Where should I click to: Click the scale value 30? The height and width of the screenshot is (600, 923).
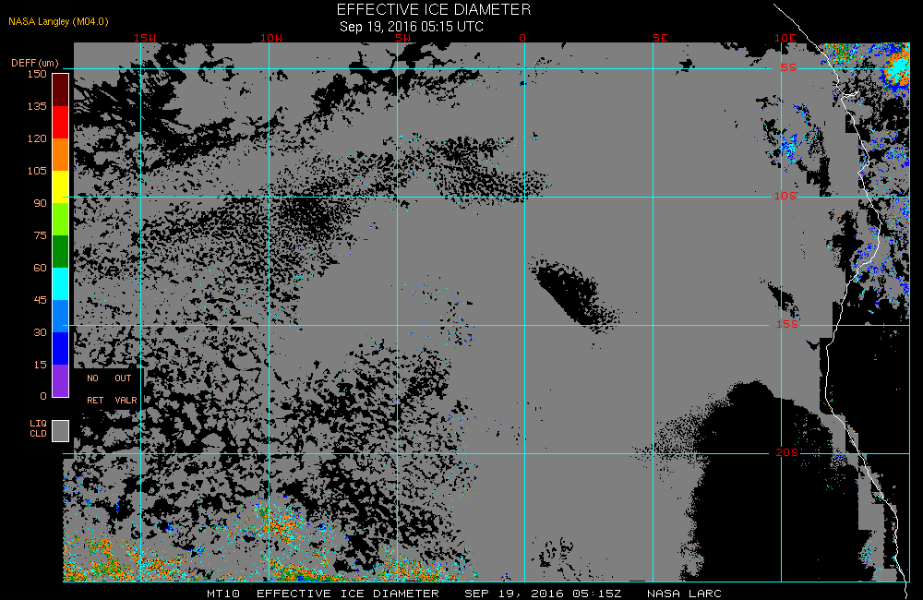(40, 332)
